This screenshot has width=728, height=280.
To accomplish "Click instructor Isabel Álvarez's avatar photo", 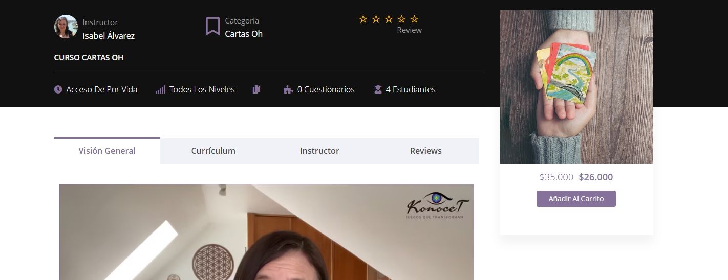I will point(66,27).
